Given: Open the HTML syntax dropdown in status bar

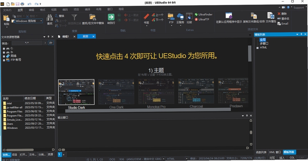Looking at the screenshot, I should 186,159.
